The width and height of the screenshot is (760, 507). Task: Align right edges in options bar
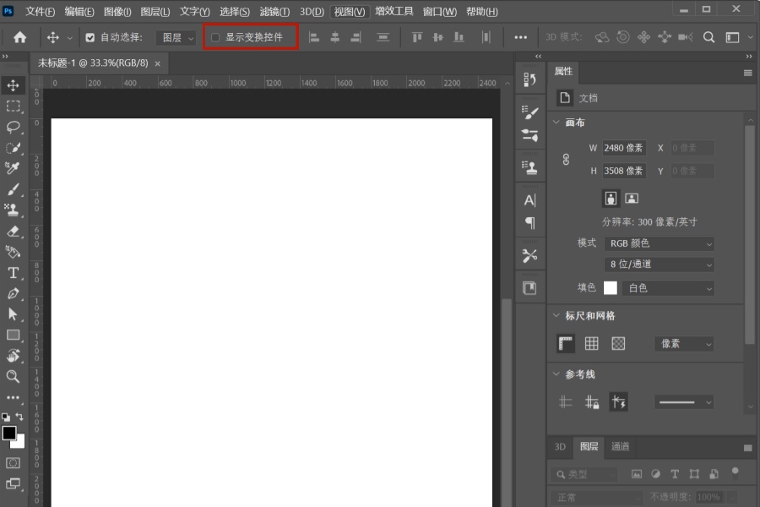coord(356,37)
